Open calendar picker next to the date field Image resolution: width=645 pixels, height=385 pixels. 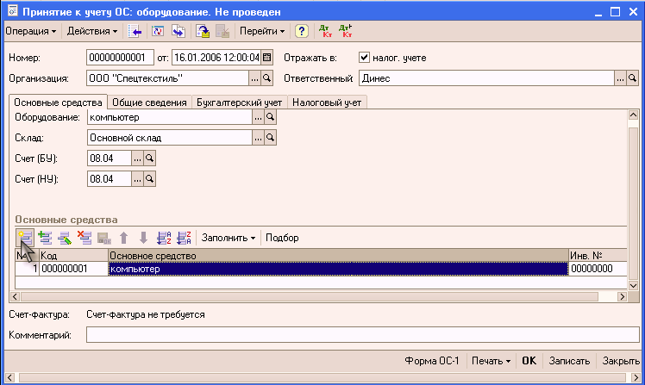click(x=266, y=58)
